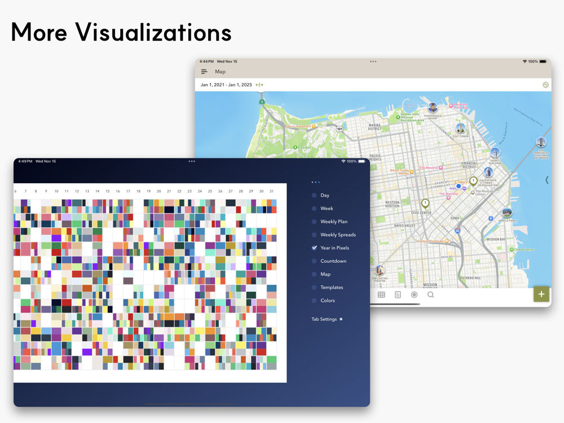Tap the search magnifier in Map toolbar
The height and width of the screenshot is (423, 564).
[430, 294]
